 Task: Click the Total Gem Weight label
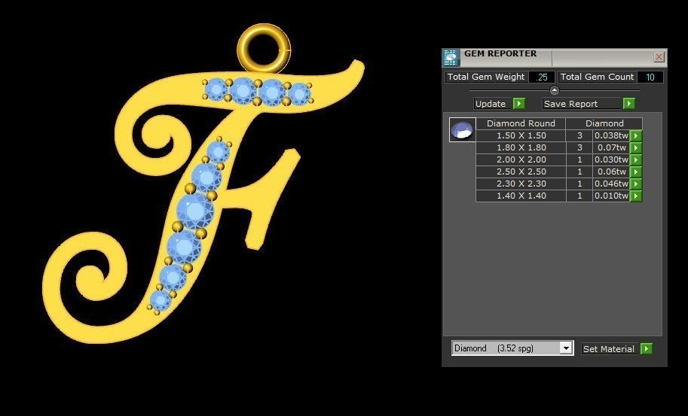pyautogui.click(x=486, y=77)
